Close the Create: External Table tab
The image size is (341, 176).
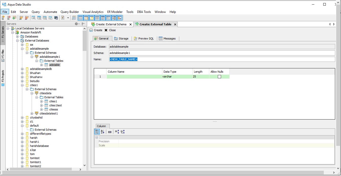point(175,24)
